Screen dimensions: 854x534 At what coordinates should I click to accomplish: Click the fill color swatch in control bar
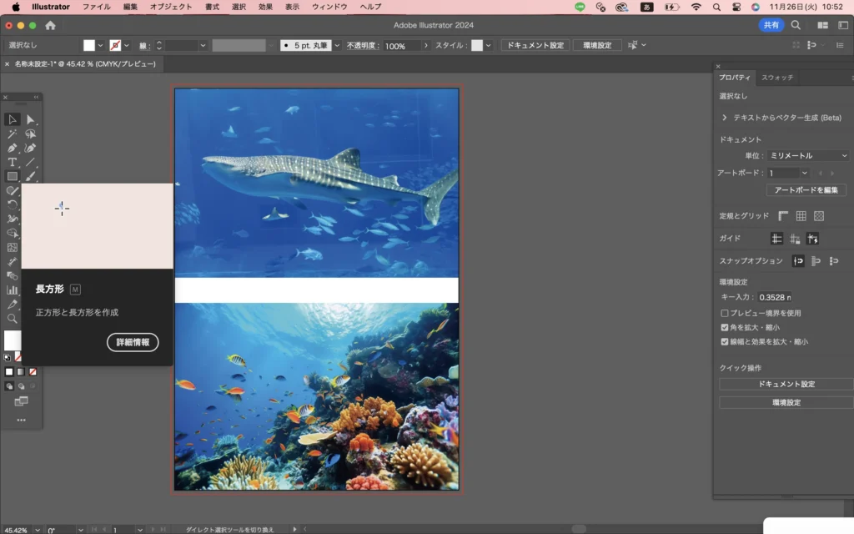click(89, 45)
